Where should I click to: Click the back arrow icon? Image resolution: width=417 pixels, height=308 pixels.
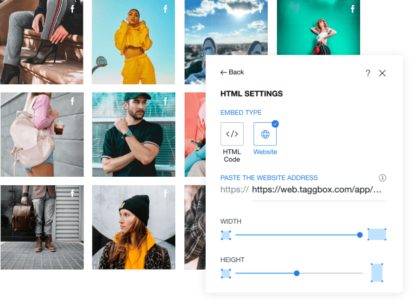[x=223, y=72]
